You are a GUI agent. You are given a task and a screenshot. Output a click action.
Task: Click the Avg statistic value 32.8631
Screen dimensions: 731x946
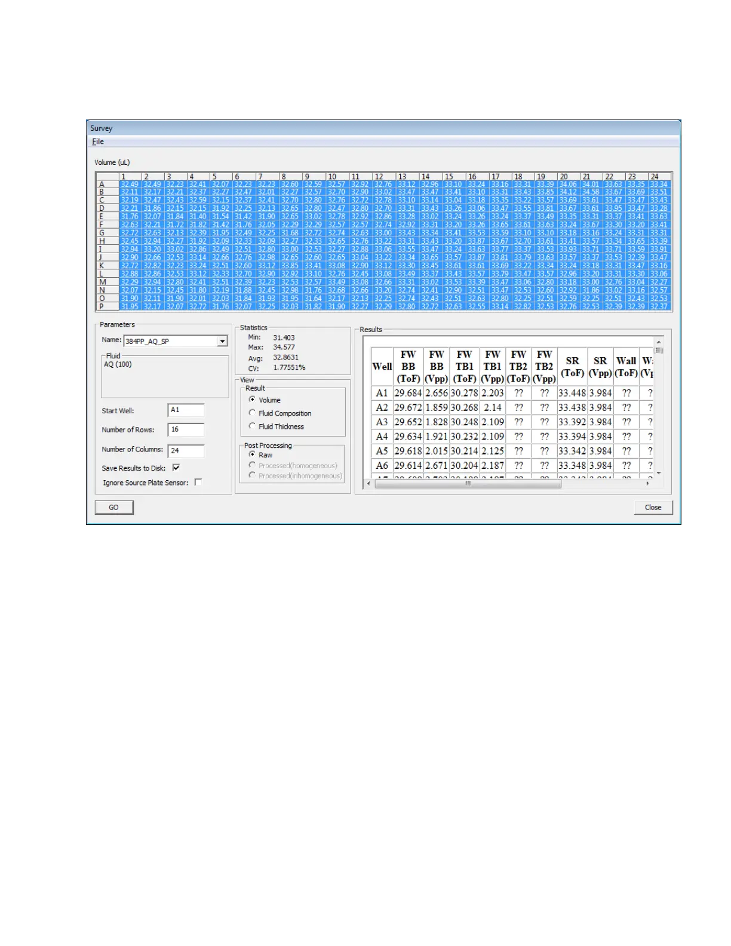[286, 357]
